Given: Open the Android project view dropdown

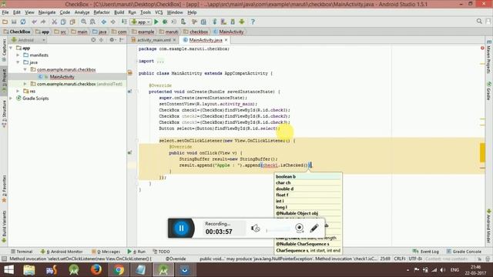Looking at the screenshot, I should point(29,40).
